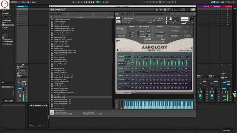Image resolution: width=237 pixels, height=133 pixels.
Task: Open Kontakt options gear icon
Action: pos(161,10)
